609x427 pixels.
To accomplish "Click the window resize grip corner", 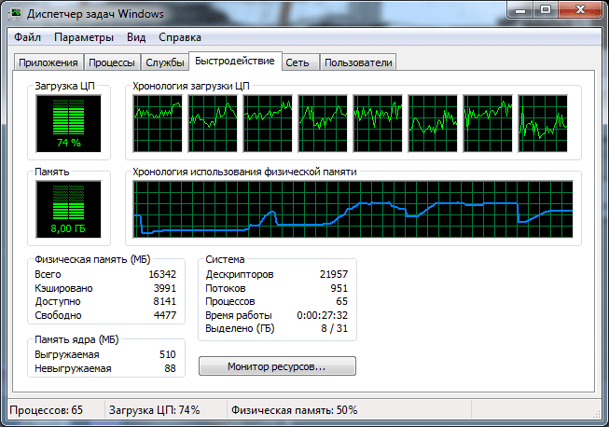I will (x=597, y=414).
